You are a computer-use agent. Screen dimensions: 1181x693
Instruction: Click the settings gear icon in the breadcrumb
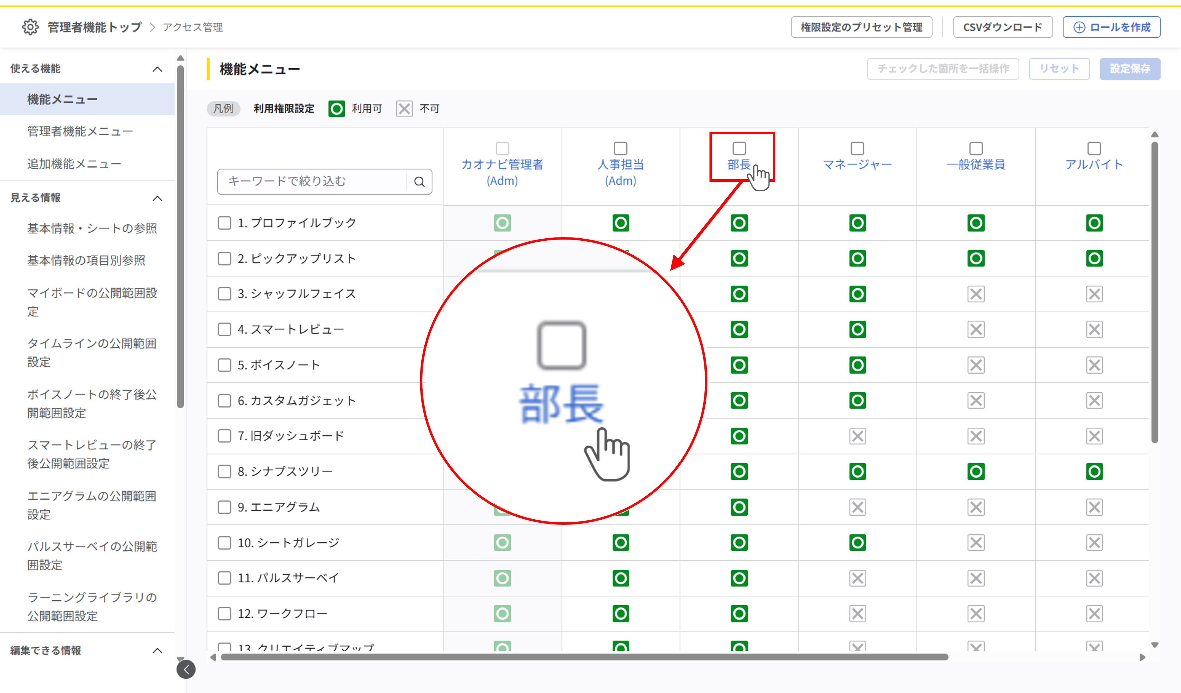coord(30,27)
